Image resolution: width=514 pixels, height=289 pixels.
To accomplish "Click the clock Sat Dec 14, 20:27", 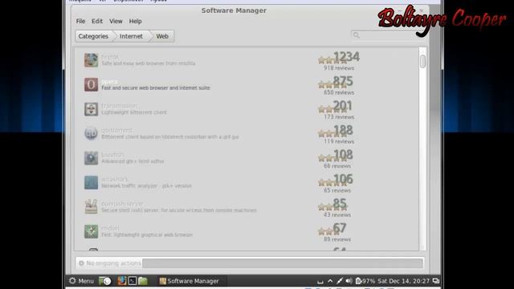I will [x=403, y=281].
